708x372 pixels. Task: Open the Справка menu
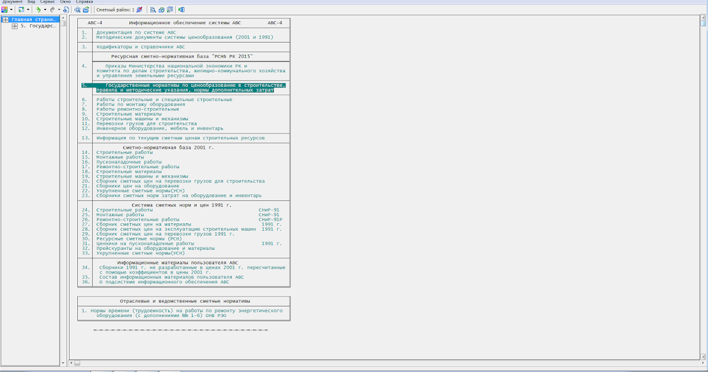(x=84, y=2)
